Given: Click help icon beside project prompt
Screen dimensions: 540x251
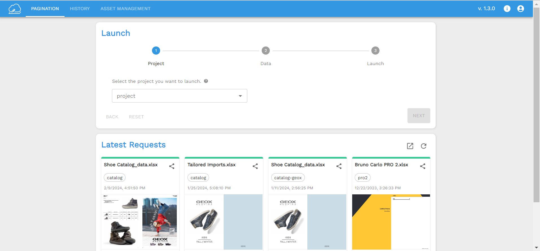Looking at the screenshot, I should click(x=206, y=81).
